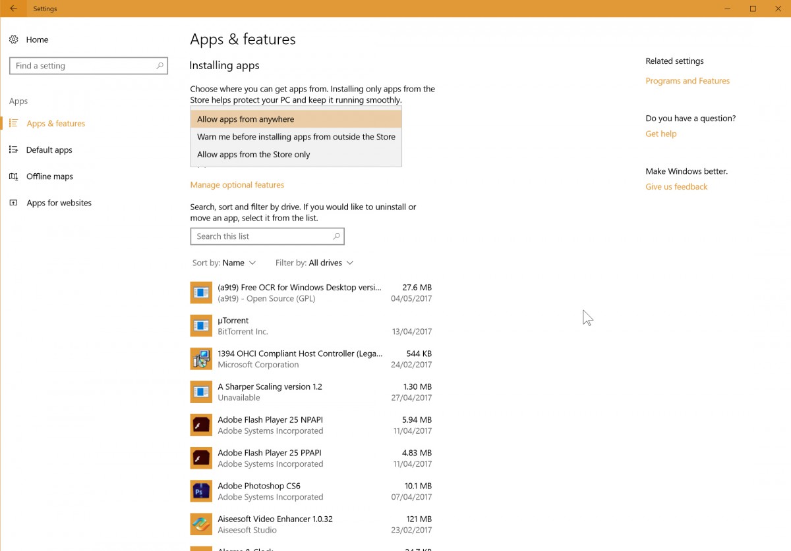Click the Give us feedback link
The image size is (791, 551).
click(x=676, y=187)
